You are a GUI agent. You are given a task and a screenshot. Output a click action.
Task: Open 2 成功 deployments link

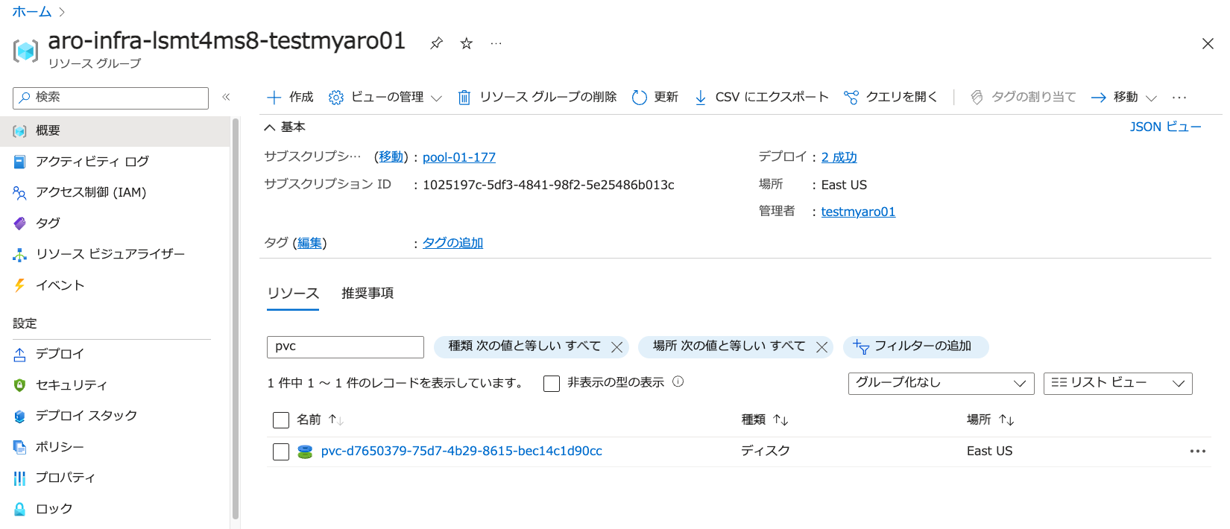pos(839,157)
